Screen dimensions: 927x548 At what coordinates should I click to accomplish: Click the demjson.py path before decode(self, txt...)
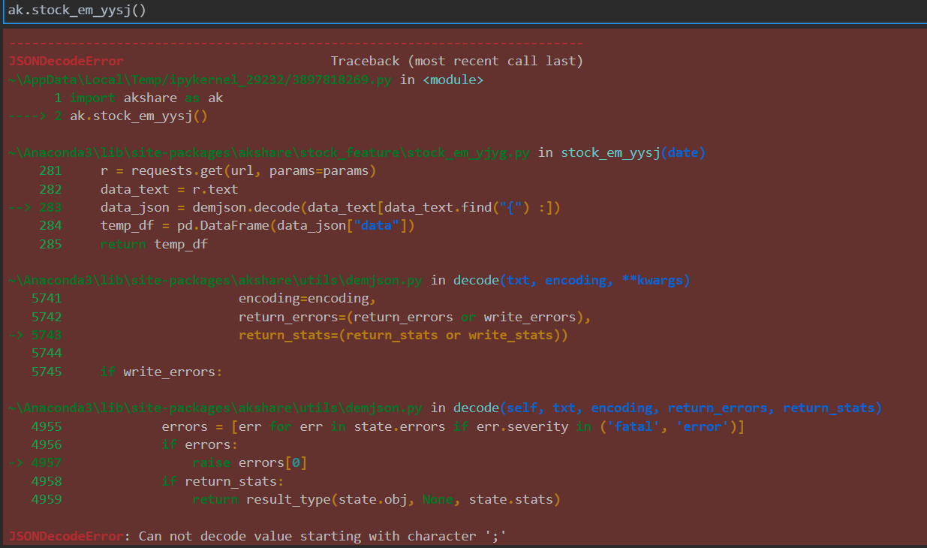click(x=215, y=408)
